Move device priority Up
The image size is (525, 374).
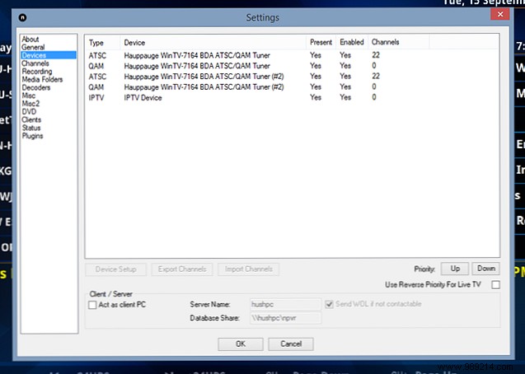[454, 269]
